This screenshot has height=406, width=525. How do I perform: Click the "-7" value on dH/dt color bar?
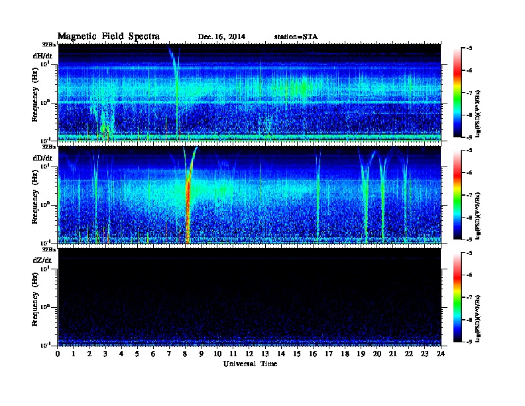click(x=469, y=93)
